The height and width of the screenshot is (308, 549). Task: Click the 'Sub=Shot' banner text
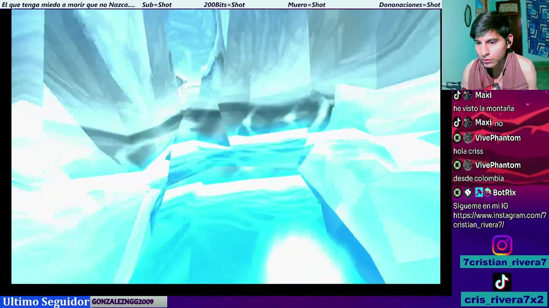157,5
